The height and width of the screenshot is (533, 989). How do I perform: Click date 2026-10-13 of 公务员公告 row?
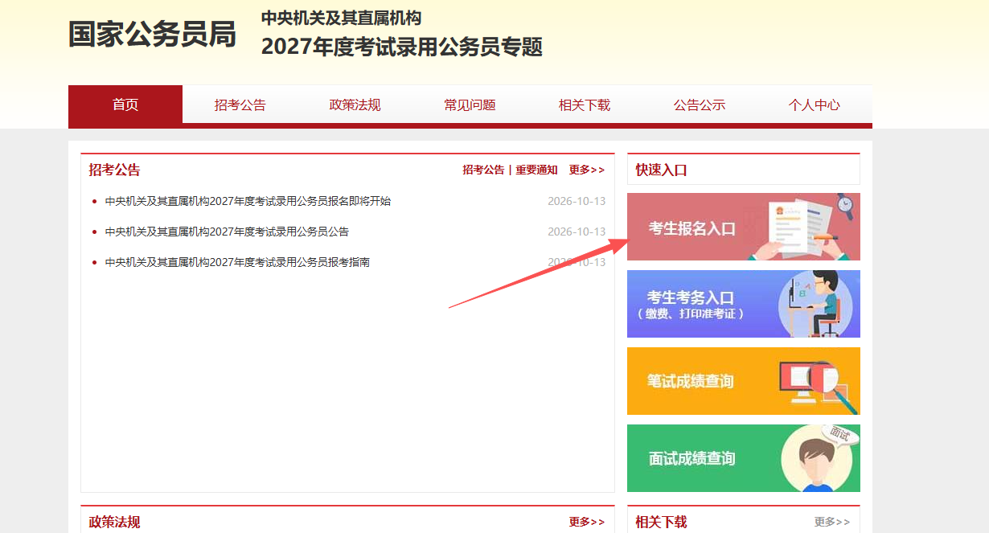[x=577, y=232]
